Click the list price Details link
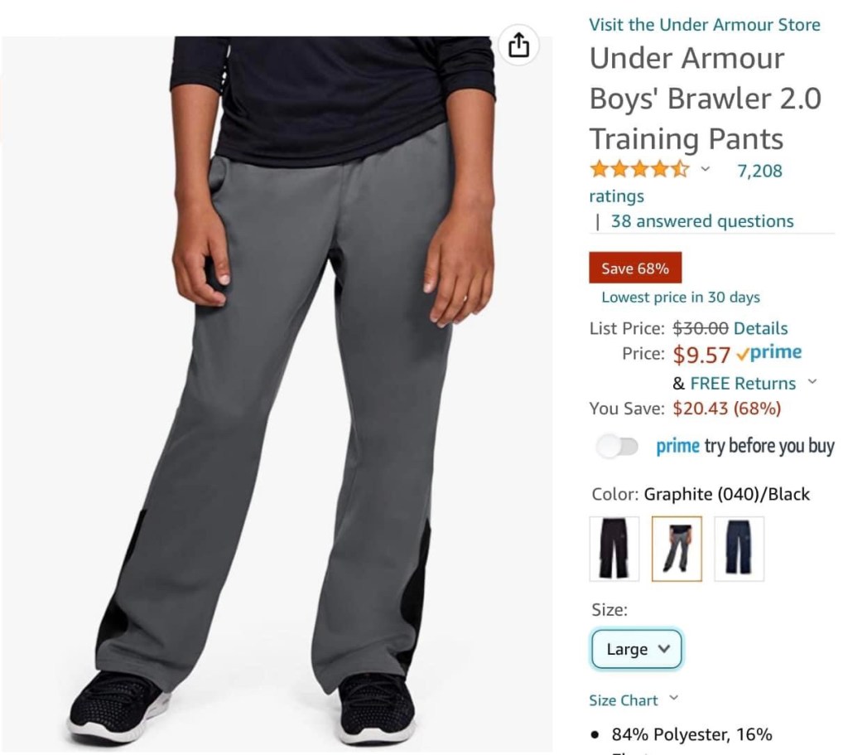This screenshot has width=848, height=755. pyautogui.click(x=760, y=328)
